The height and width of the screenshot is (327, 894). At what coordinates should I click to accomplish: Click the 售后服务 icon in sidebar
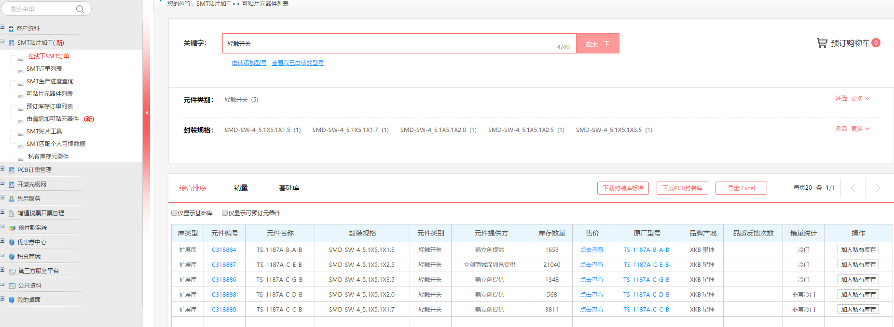(12, 199)
